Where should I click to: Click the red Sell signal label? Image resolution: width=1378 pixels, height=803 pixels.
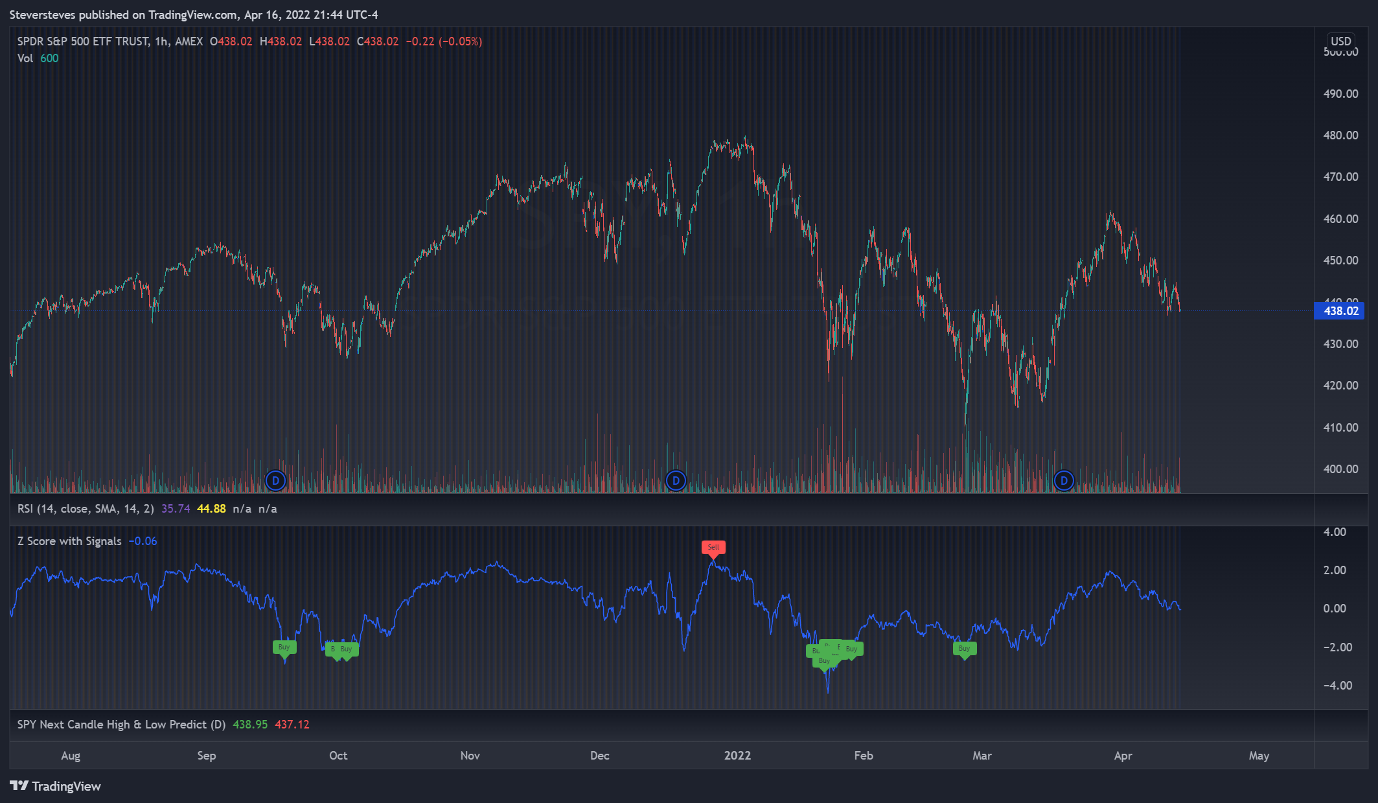point(713,548)
